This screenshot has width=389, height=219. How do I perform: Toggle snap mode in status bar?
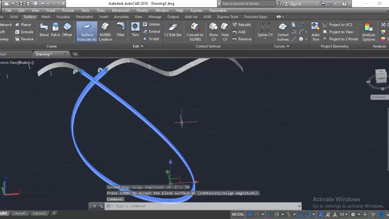pyautogui.click(x=257, y=214)
